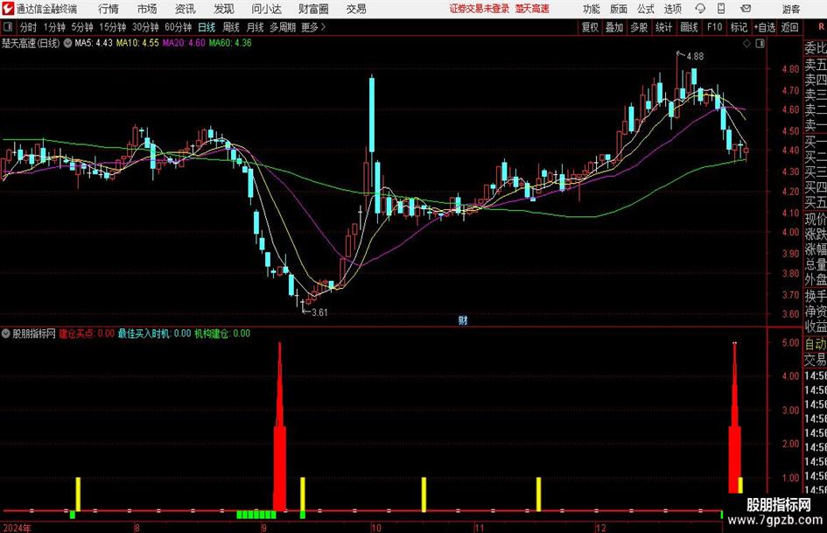Open the 选项 menu

click(672, 9)
